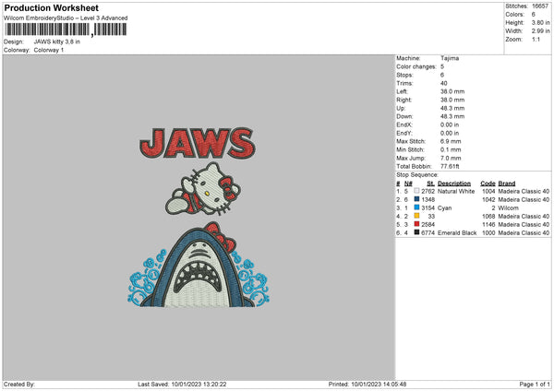Click the stitch count 3154 in the Cyan row

tap(428, 207)
